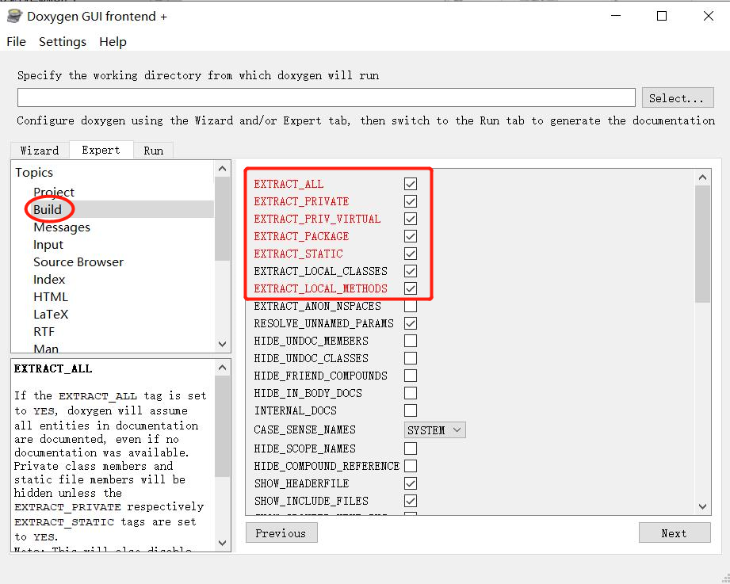Select the Input topic
This screenshot has height=584, width=730.
pos(48,245)
